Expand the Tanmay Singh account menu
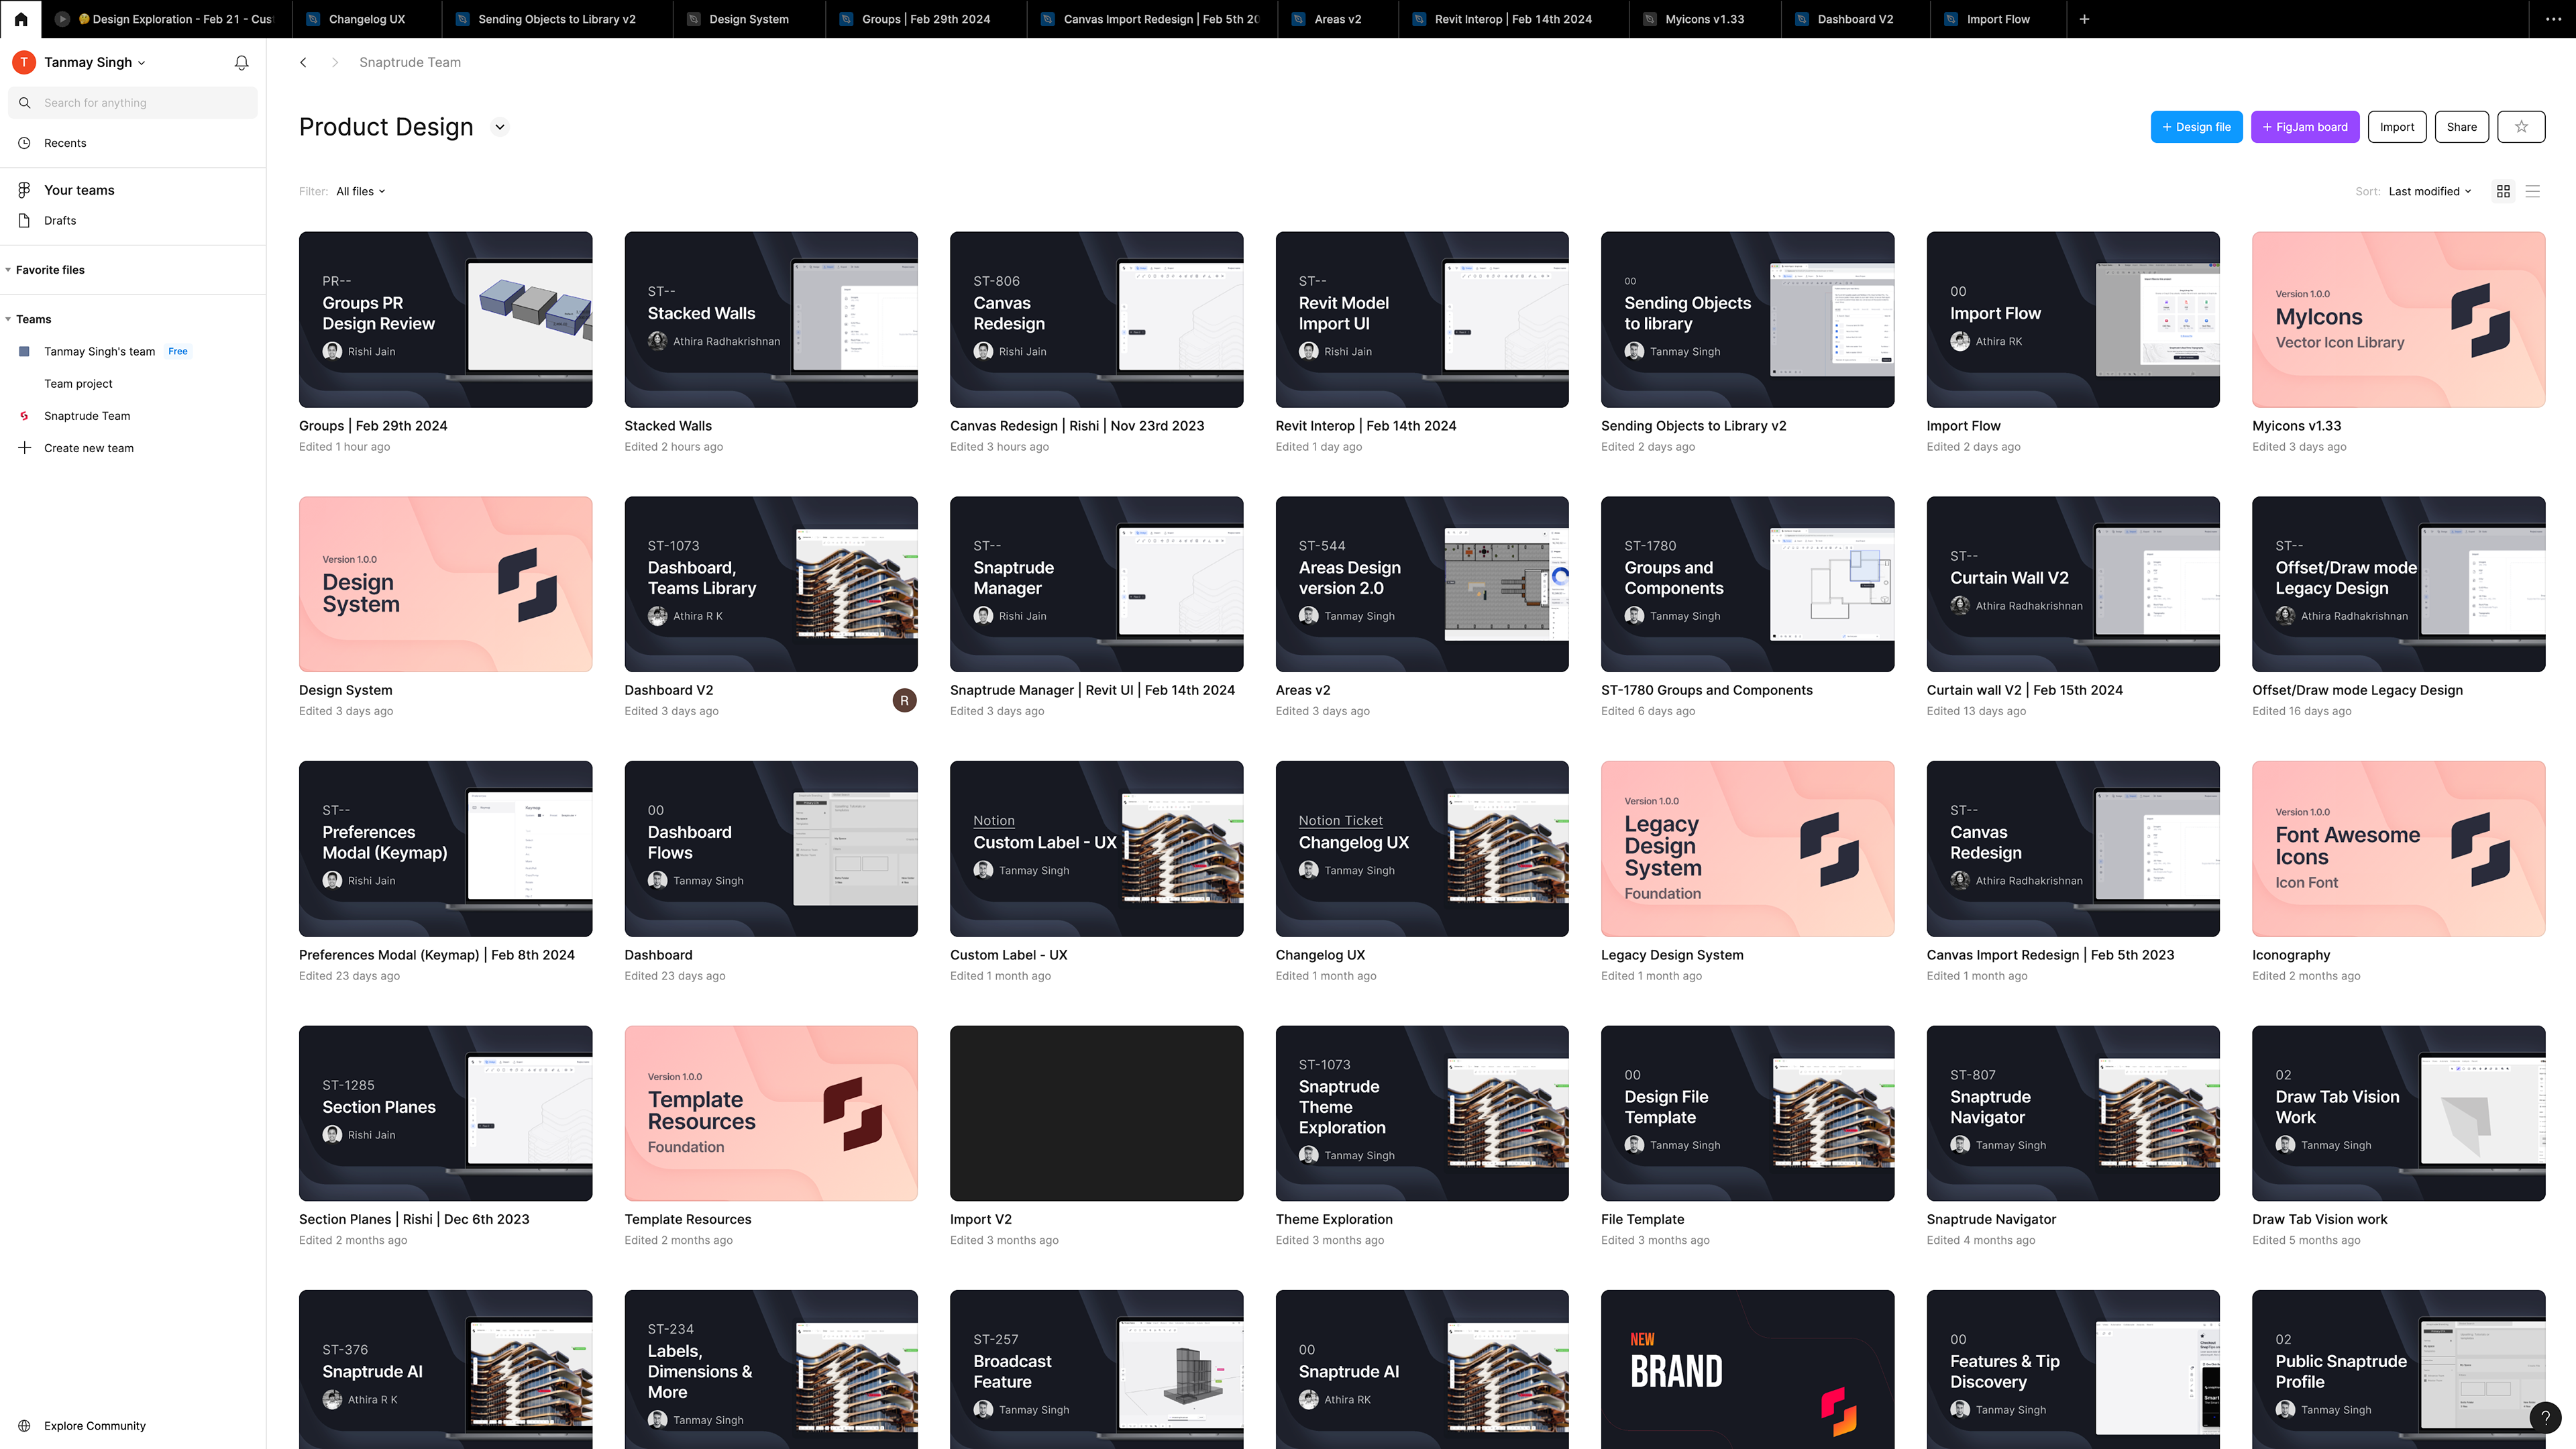This screenshot has height=1449, width=2576. [x=94, y=62]
